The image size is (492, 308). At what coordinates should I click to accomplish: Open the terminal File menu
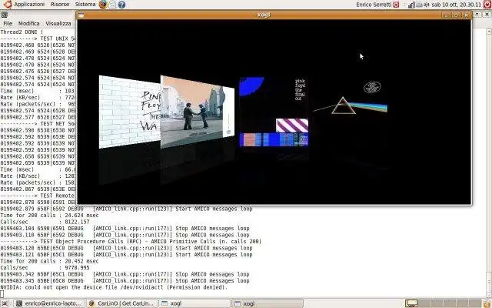point(8,23)
